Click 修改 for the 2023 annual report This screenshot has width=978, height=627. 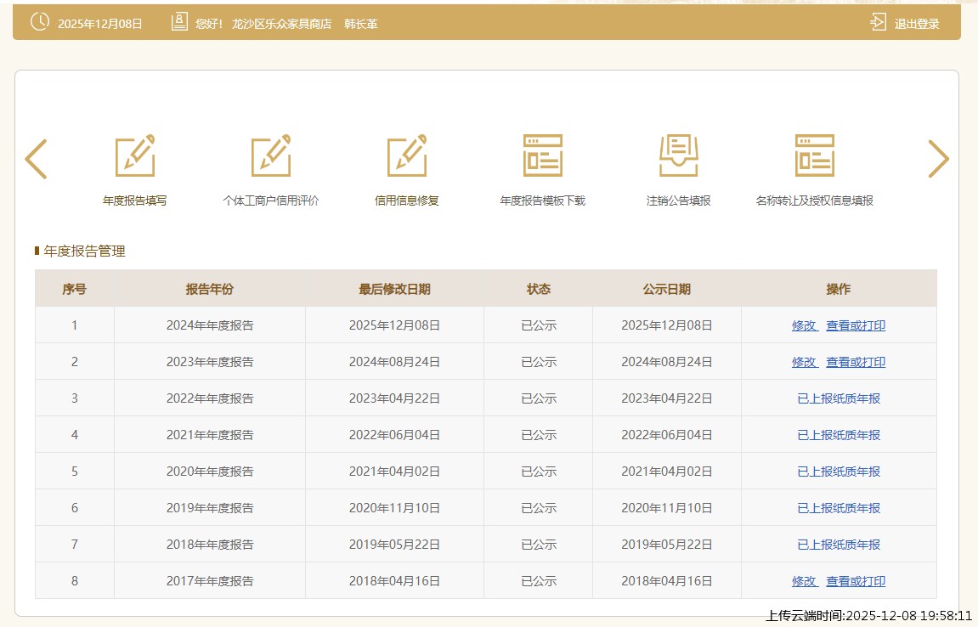point(804,362)
